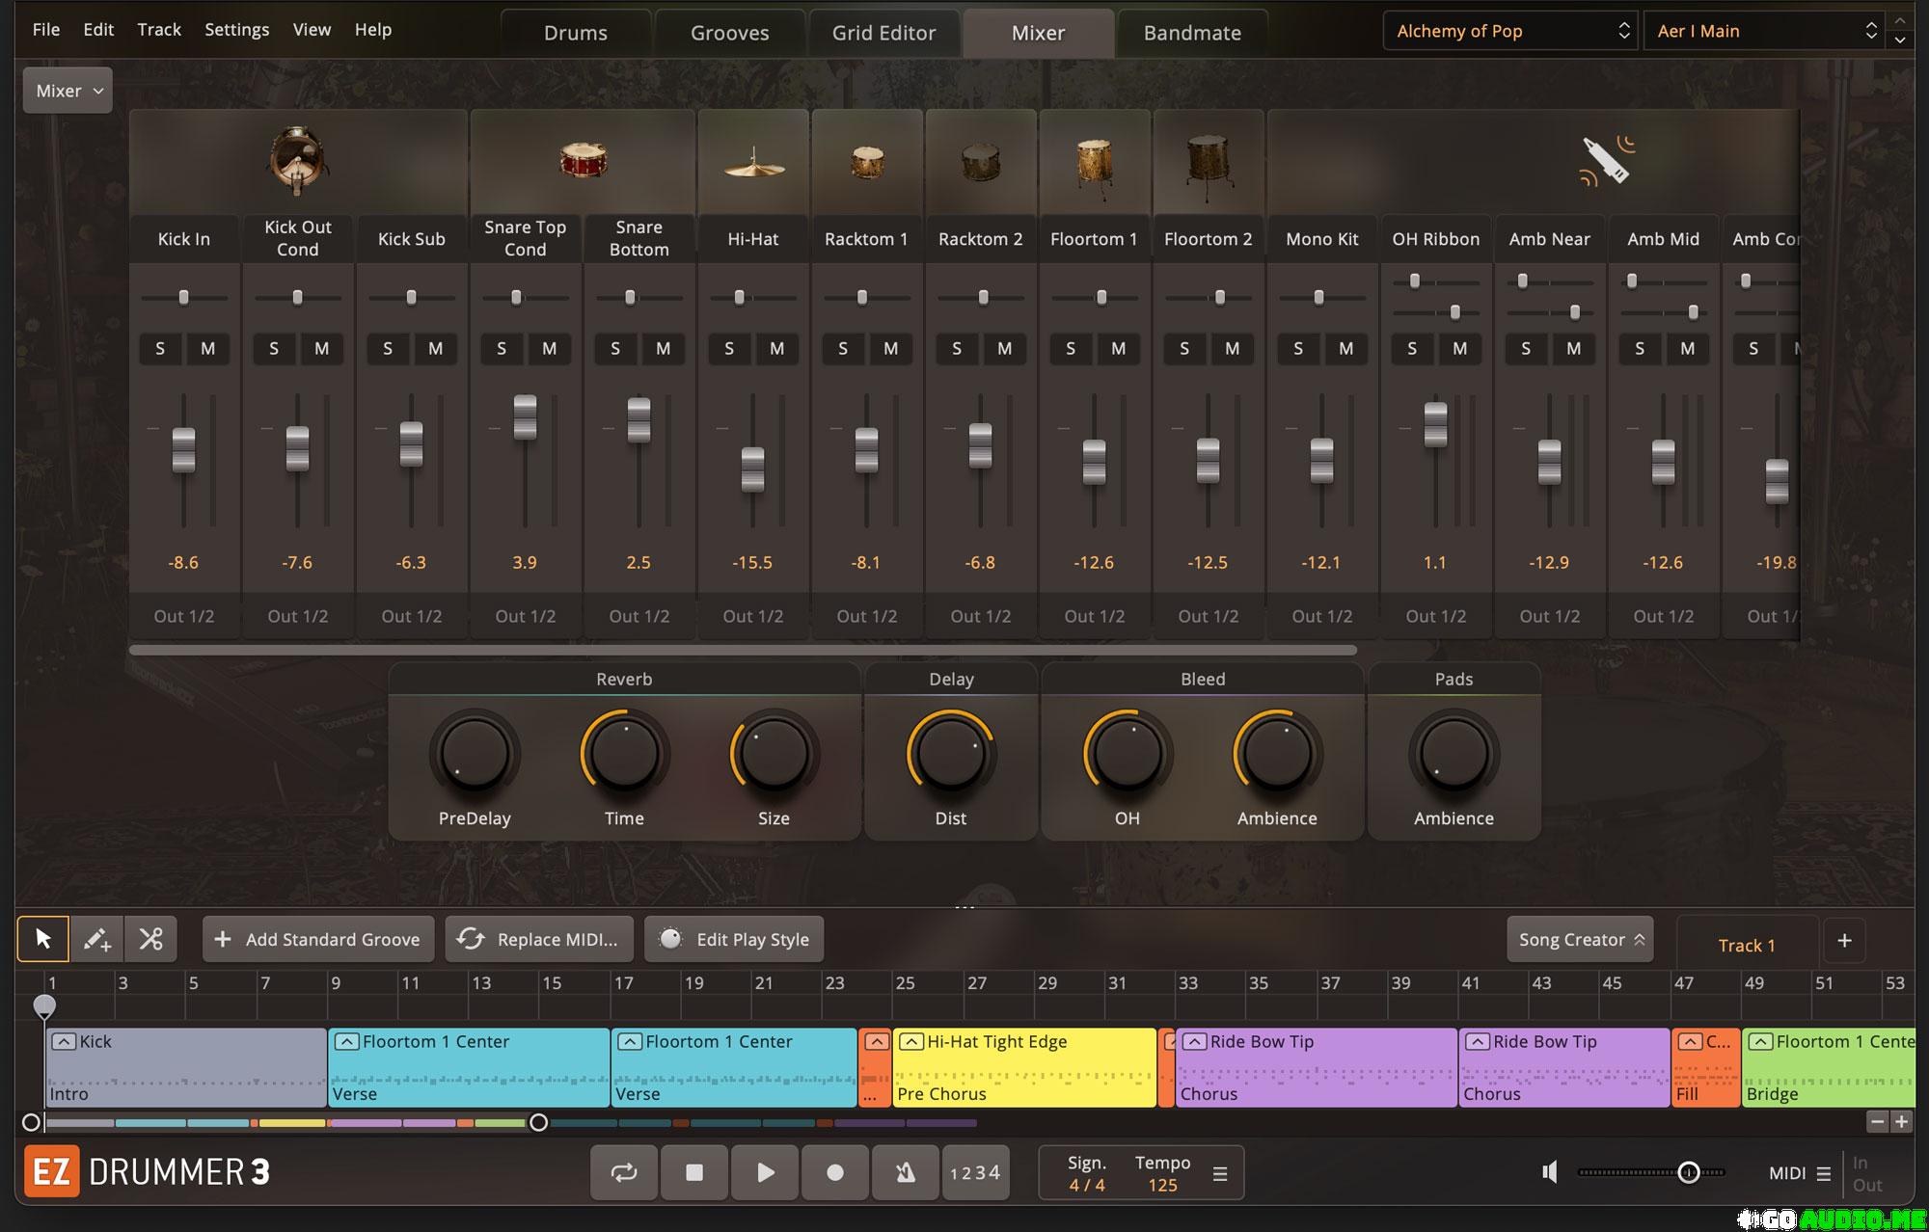Mute the Mono Kit channel
Viewport: 1929px width, 1232px height.
(x=1345, y=349)
